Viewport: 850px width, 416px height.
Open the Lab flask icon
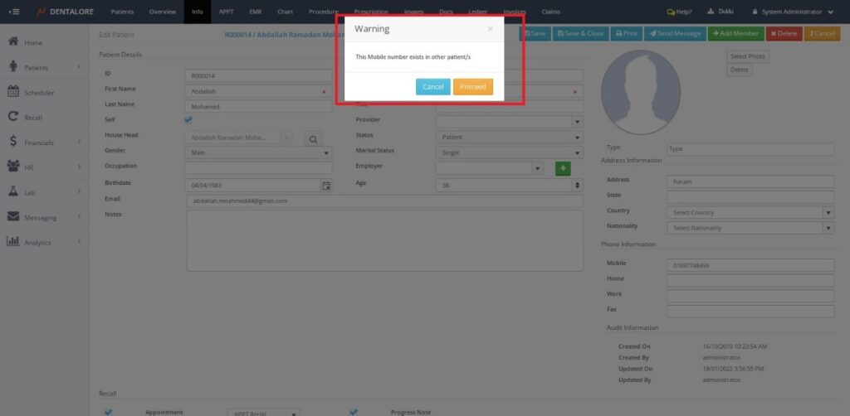(x=13, y=192)
